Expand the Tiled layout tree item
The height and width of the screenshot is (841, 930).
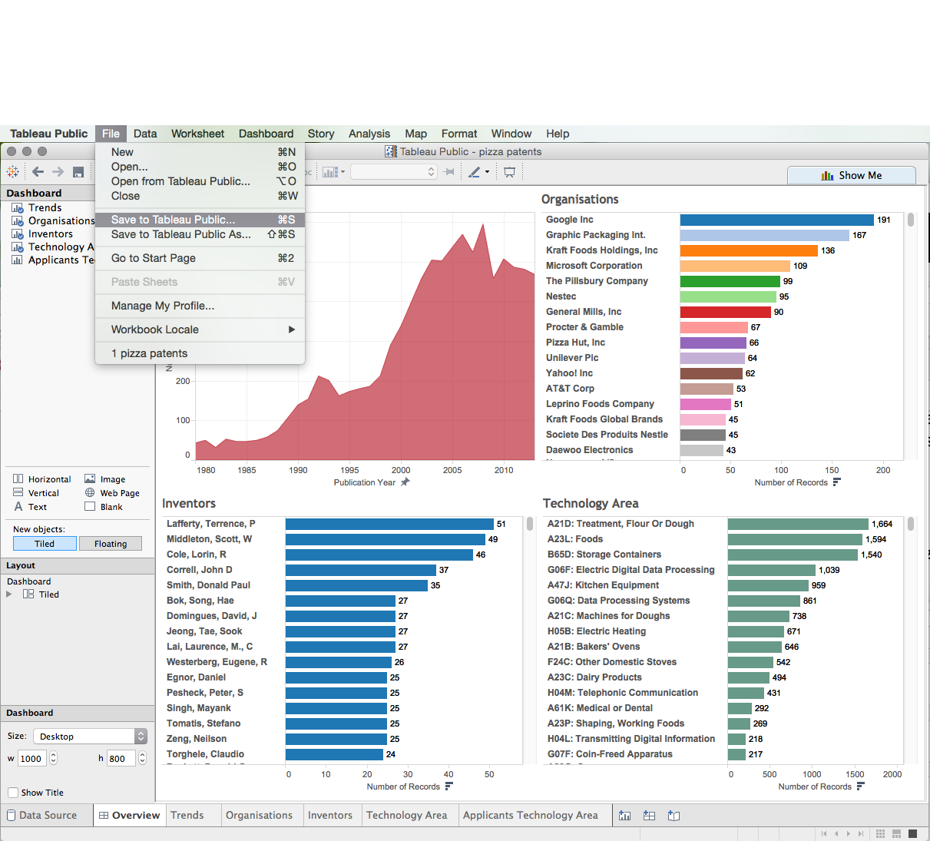click(x=9, y=594)
